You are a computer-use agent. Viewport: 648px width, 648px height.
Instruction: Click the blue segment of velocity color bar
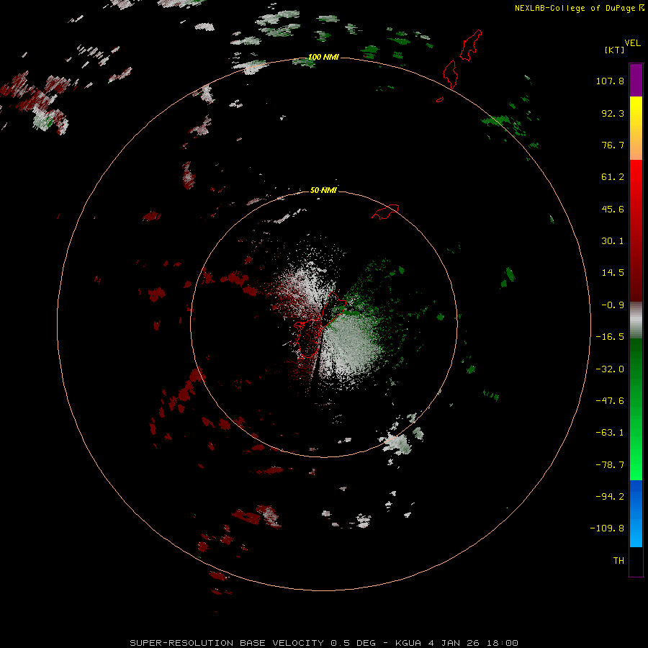click(x=636, y=513)
